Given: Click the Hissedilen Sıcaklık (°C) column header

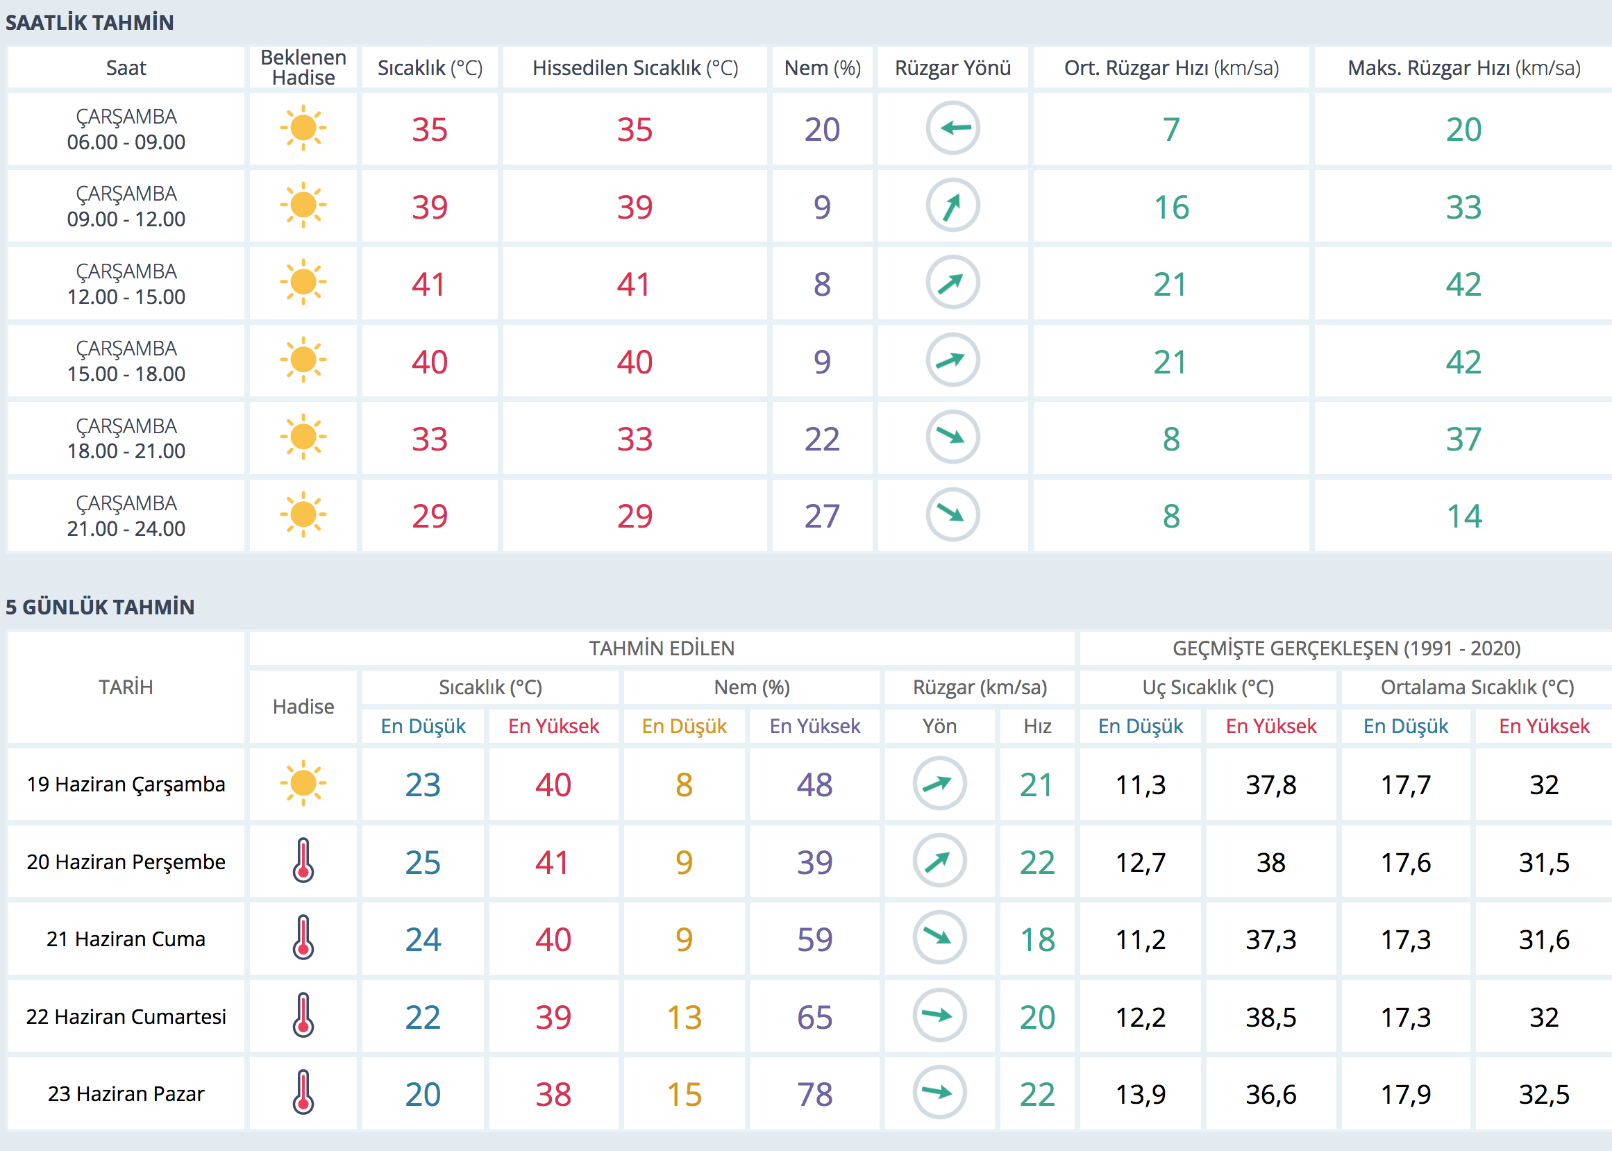Looking at the screenshot, I should [x=636, y=68].
